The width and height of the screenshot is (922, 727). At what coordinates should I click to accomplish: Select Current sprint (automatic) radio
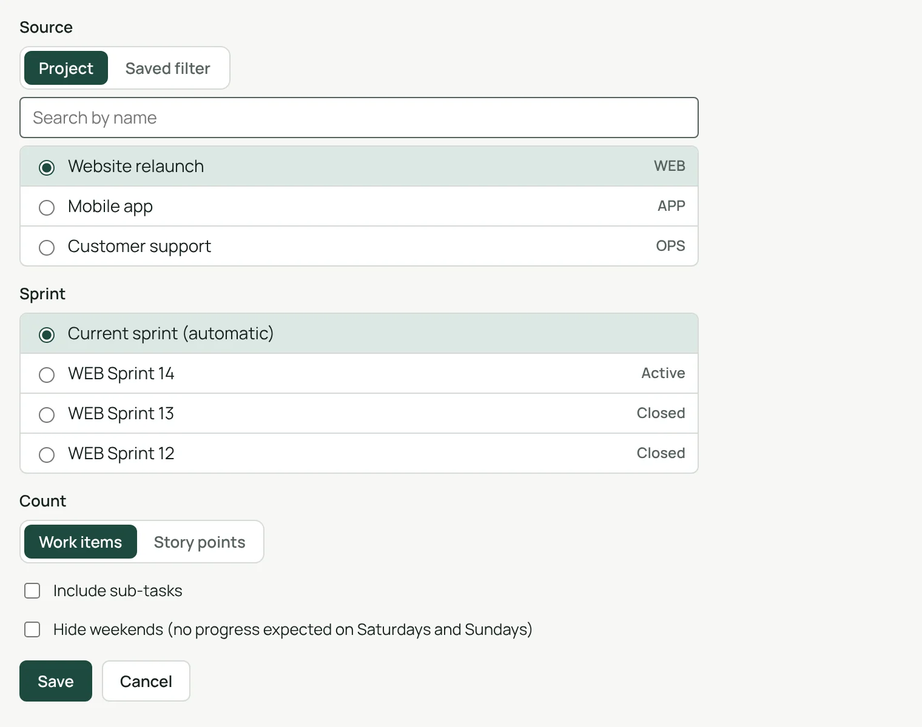(x=47, y=334)
